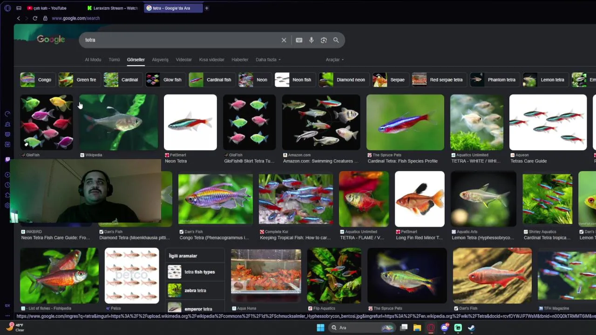Open the green app icon beside Discord
Image resolution: width=596 pixels, height=335 pixels.
tap(458, 328)
